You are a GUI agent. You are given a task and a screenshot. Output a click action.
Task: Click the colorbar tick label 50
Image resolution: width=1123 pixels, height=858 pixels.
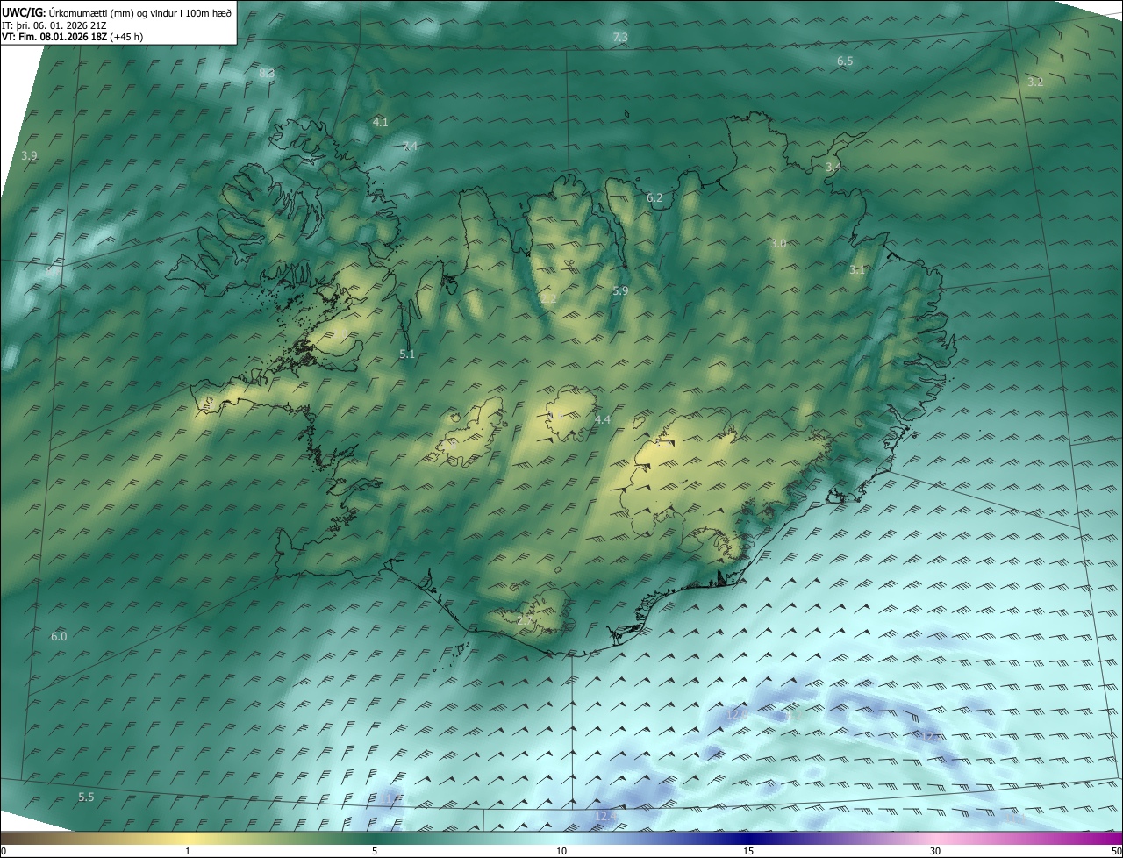point(1116,851)
